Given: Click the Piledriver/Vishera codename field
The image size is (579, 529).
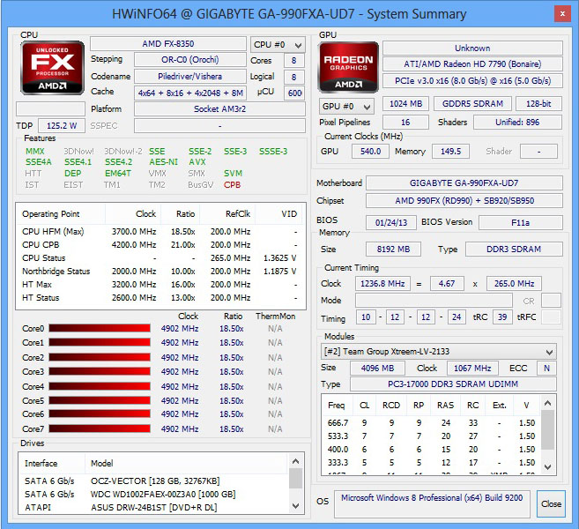Looking at the screenshot, I should [x=190, y=76].
